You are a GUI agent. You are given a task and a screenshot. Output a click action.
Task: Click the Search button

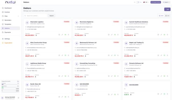point(51,16)
